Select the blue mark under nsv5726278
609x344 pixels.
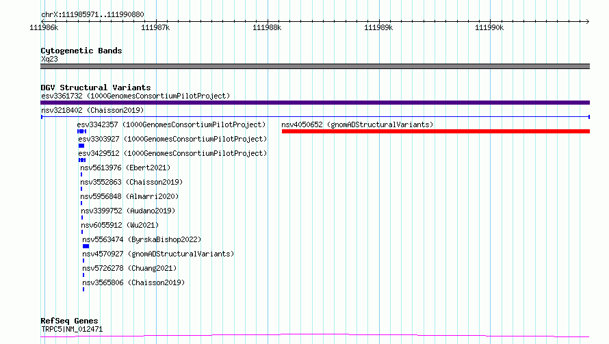(83, 275)
